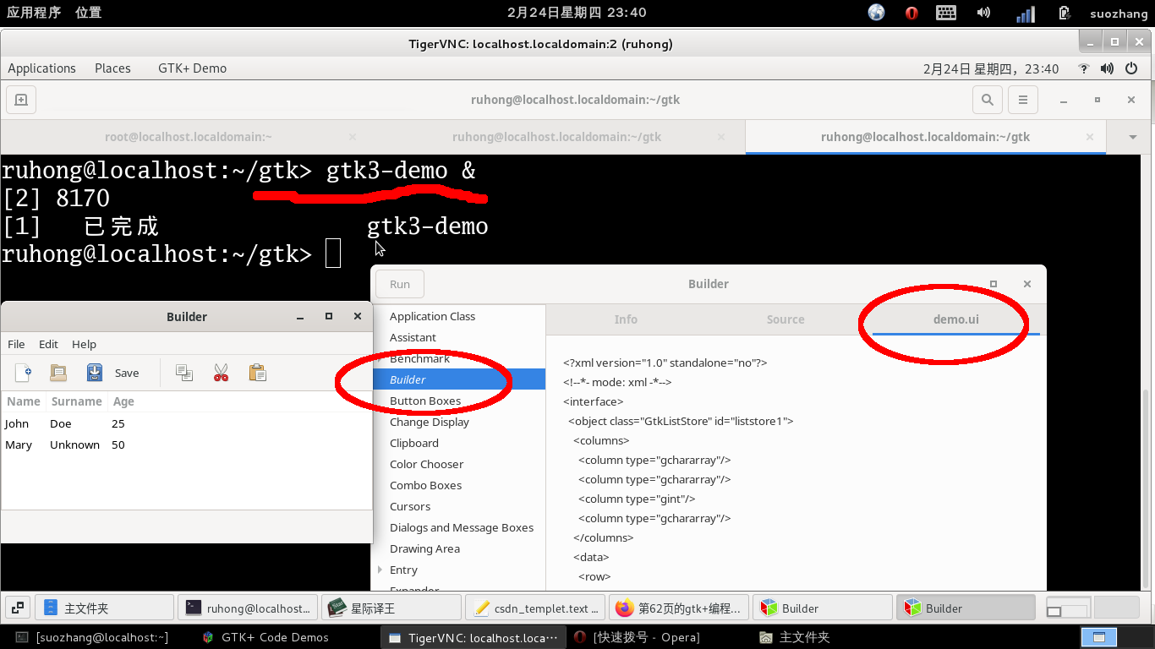Screen dimensions: 1155x649
Task: Click the Paste clipboard icon in Builder toolbar
Action: pos(258,373)
